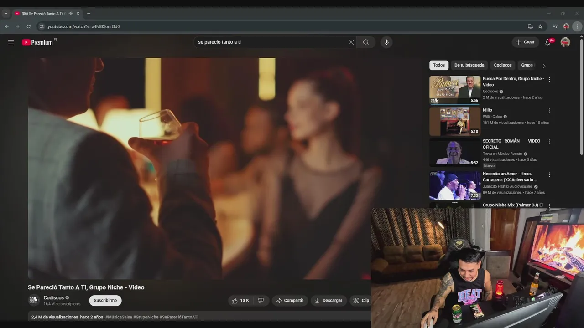
Task: Open options for Grupo Niche Mix video
Action: pyautogui.click(x=549, y=206)
